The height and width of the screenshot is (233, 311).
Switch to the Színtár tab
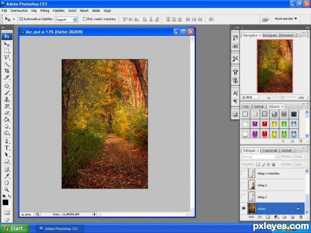point(259,106)
